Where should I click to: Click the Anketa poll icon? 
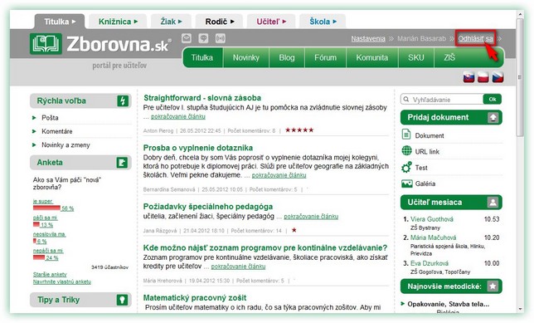coord(122,163)
